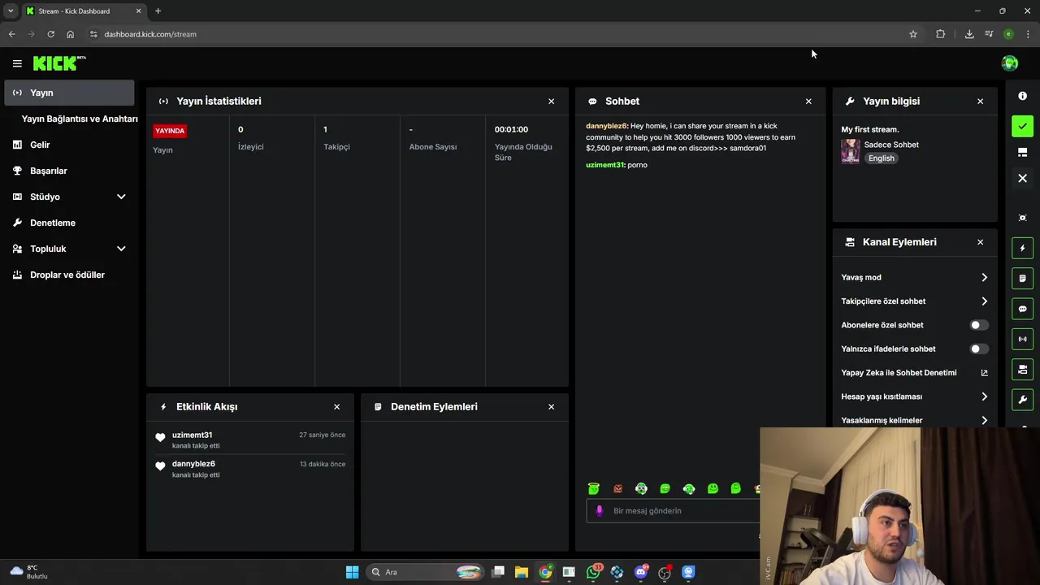1040x585 pixels.
Task: Open the hamburger menu next to Kick logo
Action: pyautogui.click(x=17, y=63)
